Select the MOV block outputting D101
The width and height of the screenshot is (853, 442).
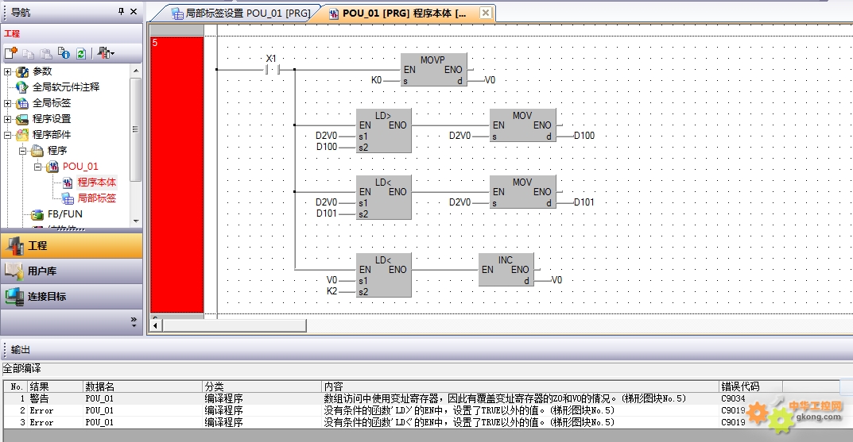pos(523,192)
